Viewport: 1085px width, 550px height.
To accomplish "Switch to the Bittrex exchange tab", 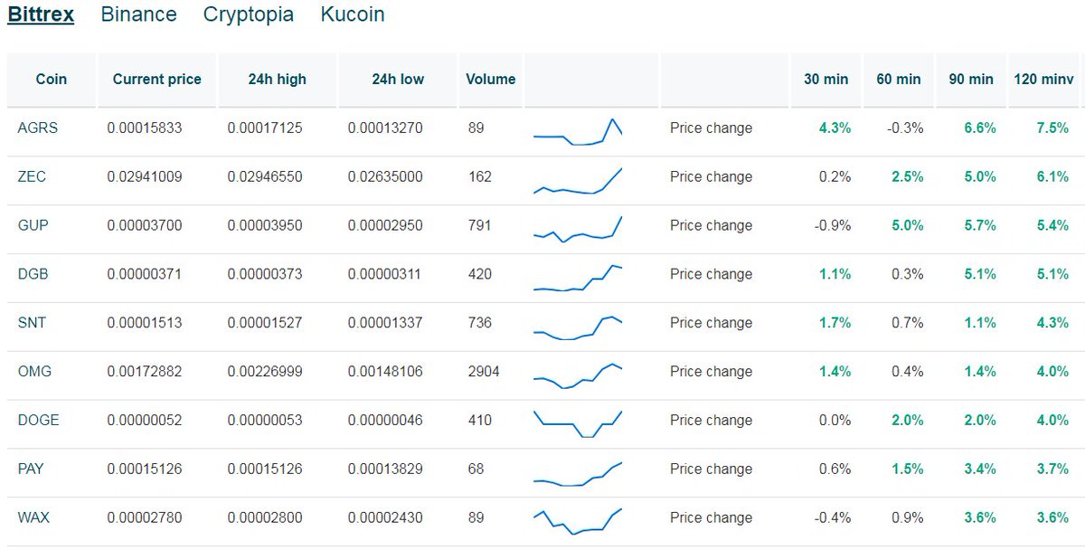I will point(41,14).
